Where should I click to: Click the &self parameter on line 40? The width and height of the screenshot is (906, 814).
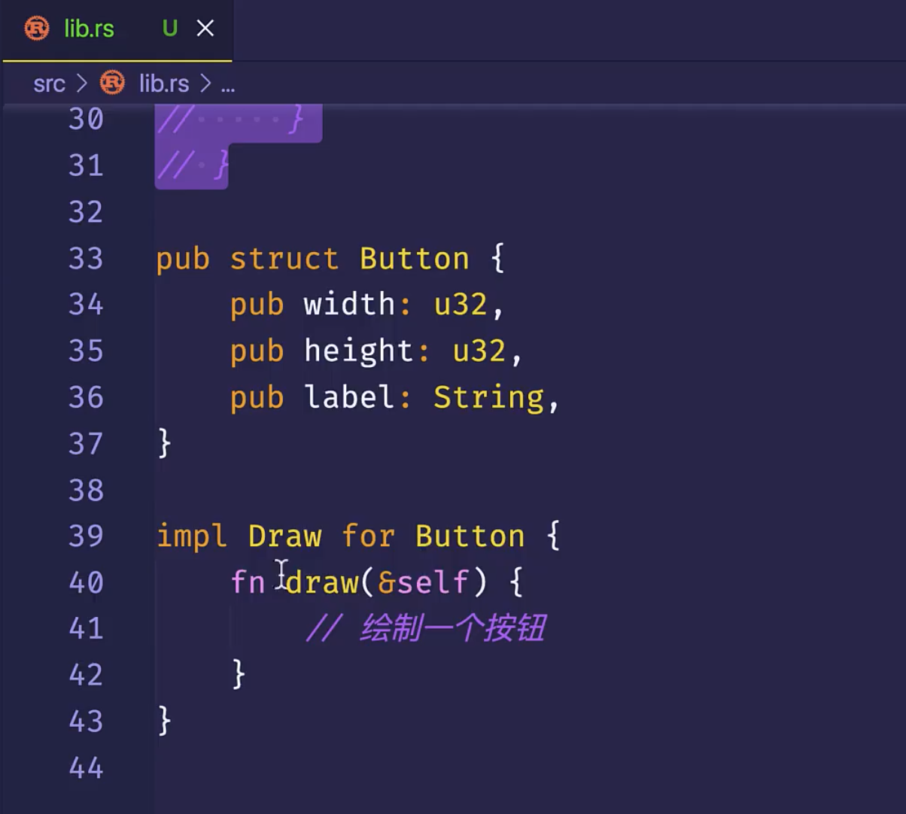pyautogui.click(x=423, y=582)
